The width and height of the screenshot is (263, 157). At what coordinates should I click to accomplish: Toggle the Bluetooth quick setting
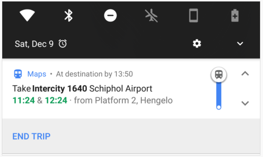coord(68,15)
